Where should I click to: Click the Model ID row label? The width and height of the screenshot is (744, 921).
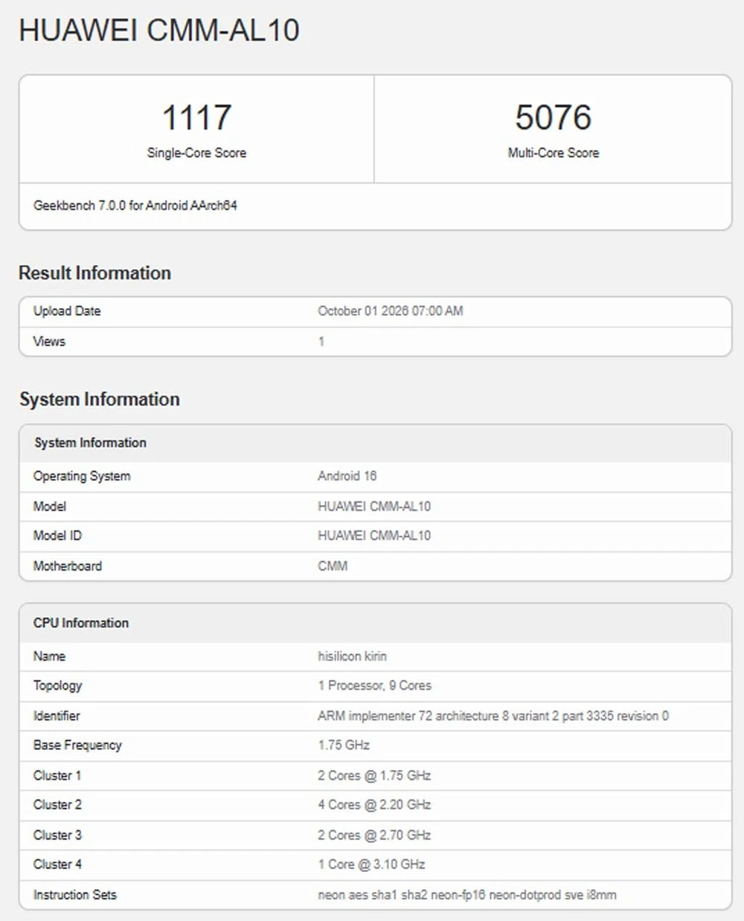[x=57, y=536]
